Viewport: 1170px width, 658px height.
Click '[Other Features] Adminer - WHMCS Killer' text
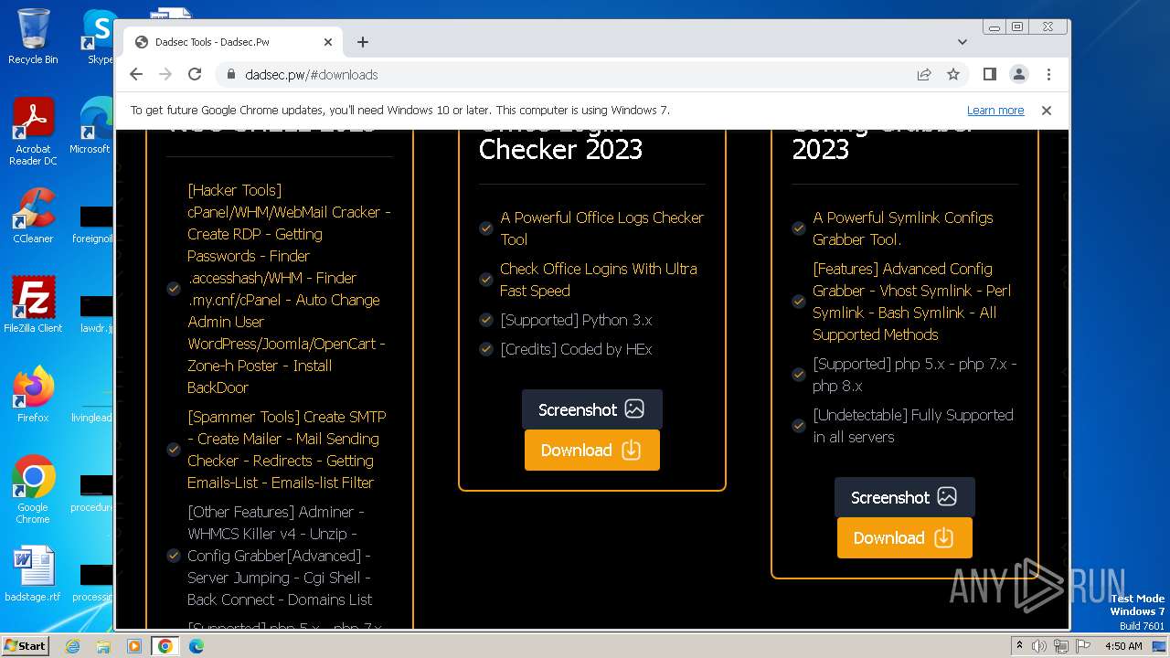pyautogui.click(x=280, y=556)
